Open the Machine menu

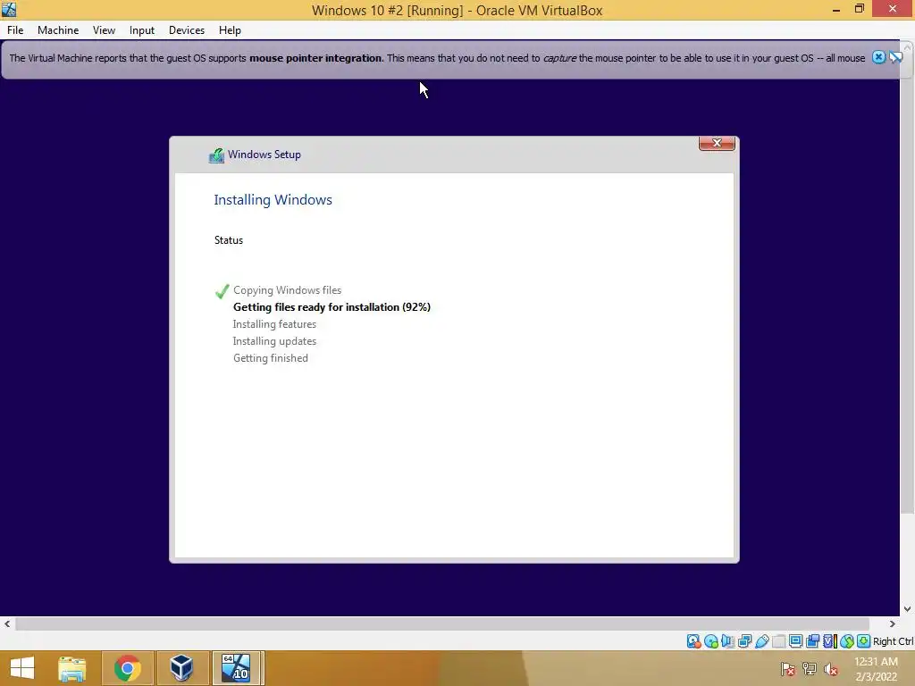[x=58, y=30]
